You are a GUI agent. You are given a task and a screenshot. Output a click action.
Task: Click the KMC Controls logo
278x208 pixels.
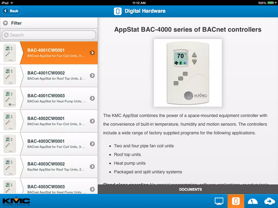click(x=16, y=201)
